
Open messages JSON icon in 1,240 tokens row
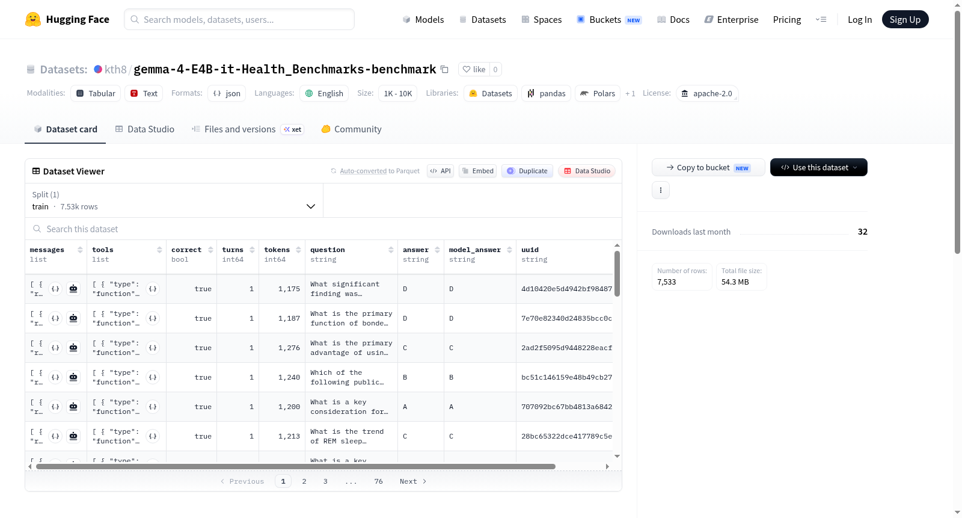pos(55,377)
